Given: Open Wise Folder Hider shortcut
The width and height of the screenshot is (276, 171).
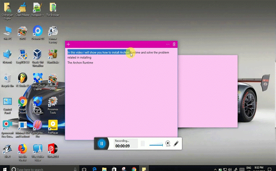Looking at the screenshot, I should (38, 153).
